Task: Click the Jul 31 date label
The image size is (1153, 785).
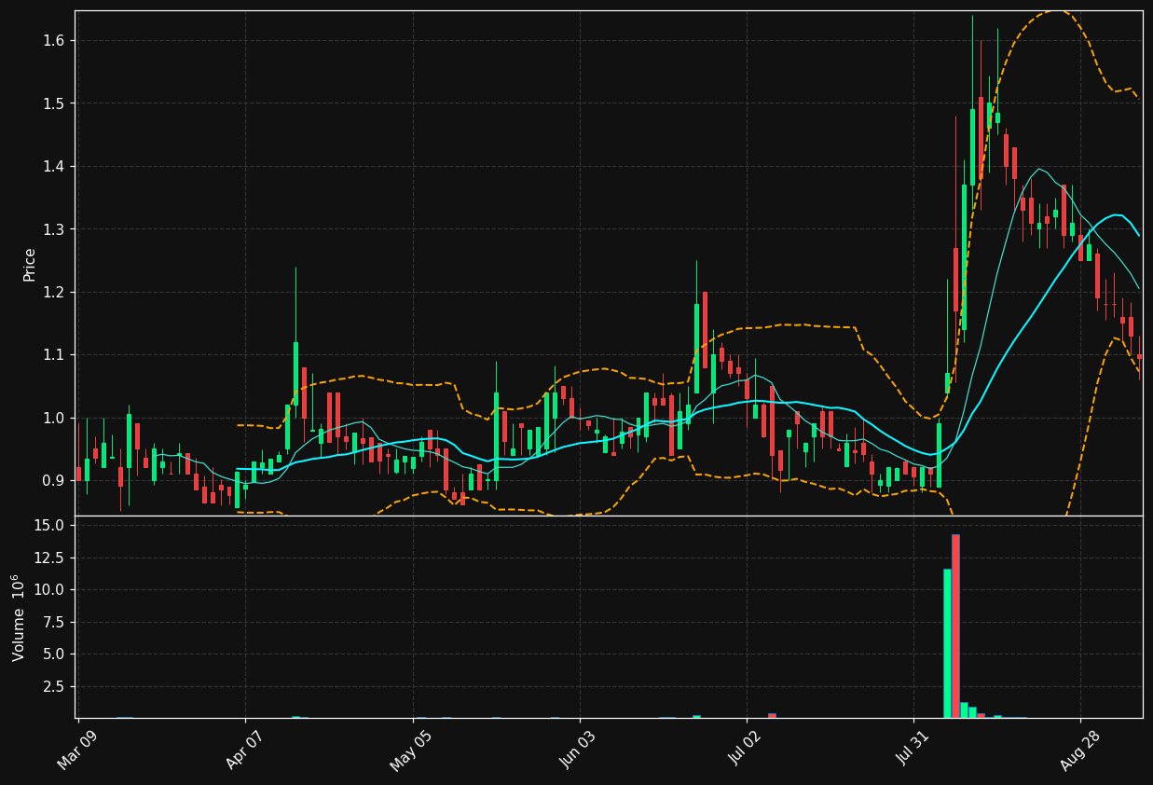Action: point(913,751)
